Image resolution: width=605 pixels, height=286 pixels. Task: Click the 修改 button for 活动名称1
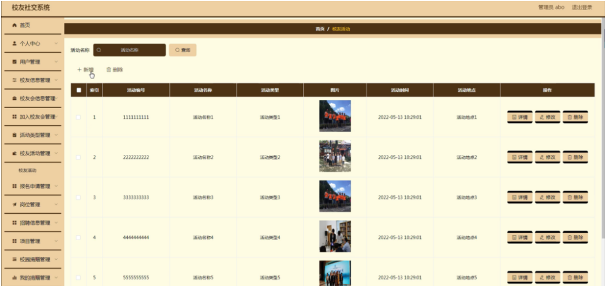pyautogui.click(x=547, y=117)
